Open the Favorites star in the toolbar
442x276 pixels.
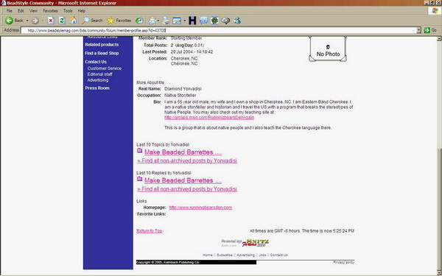coord(119,21)
